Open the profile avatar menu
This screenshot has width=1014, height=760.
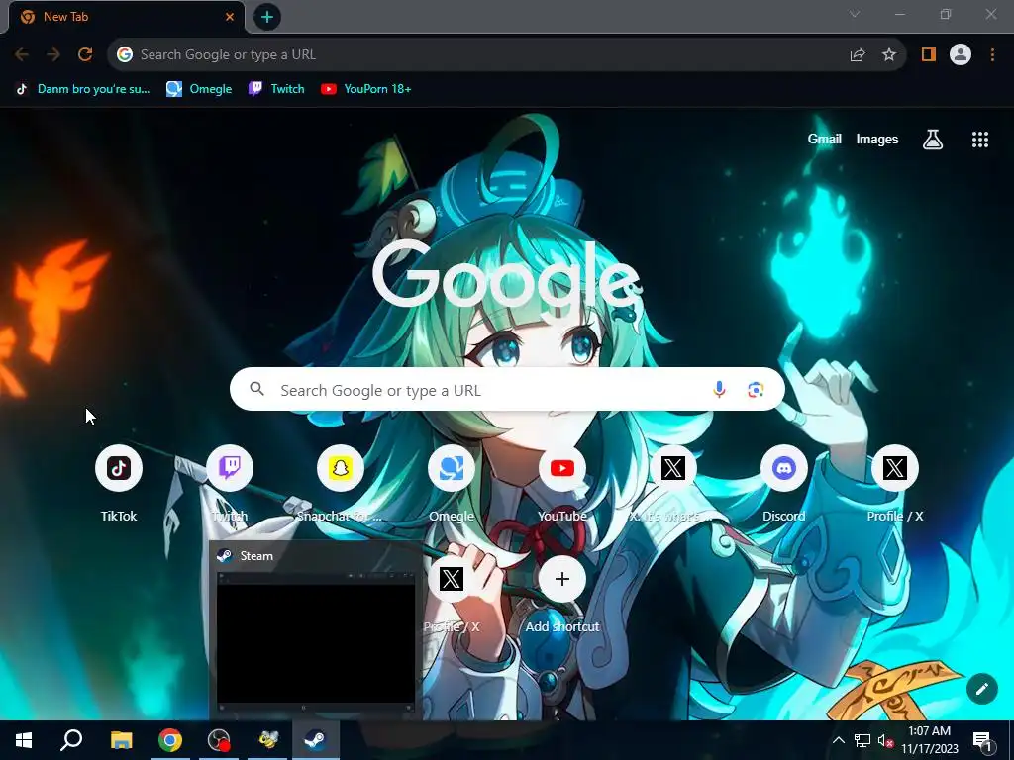pyautogui.click(x=961, y=55)
